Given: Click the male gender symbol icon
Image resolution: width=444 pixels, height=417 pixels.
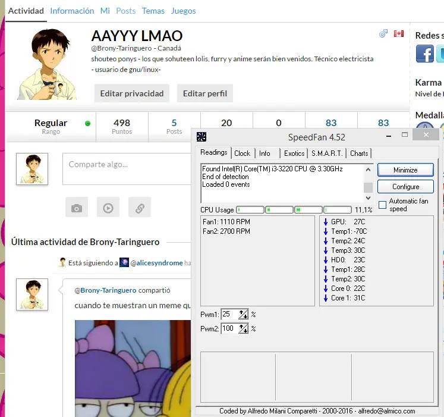Looking at the screenshot, I should 383,33.
